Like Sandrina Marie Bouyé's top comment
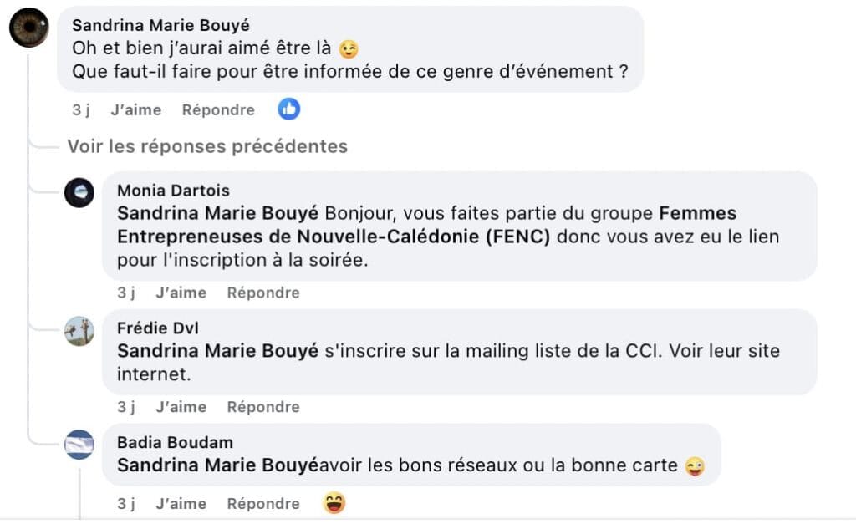This screenshot has height=524, width=856. [x=135, y=109]
